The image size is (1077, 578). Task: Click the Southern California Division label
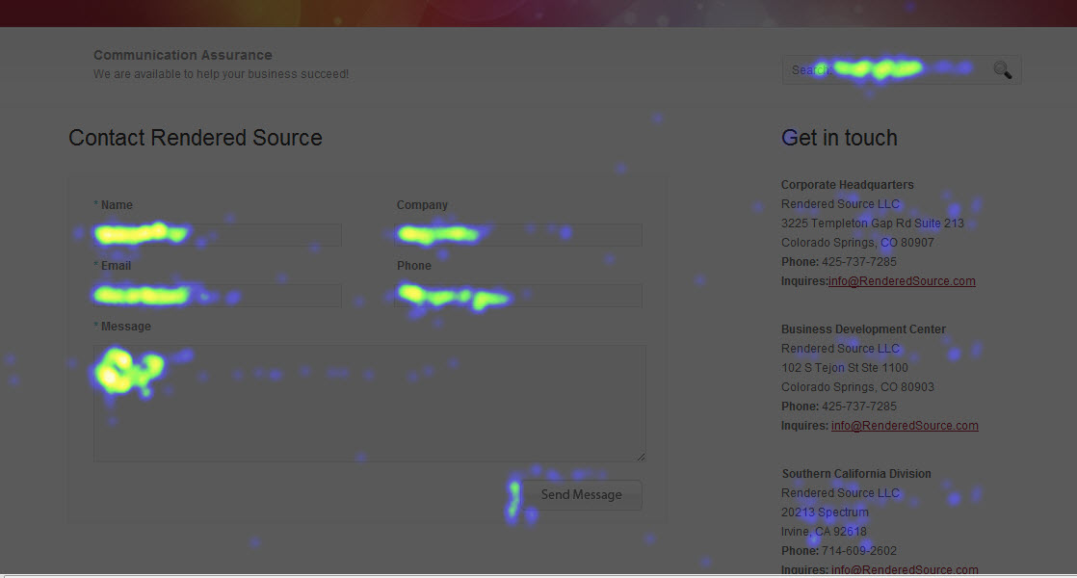(856, 474)
